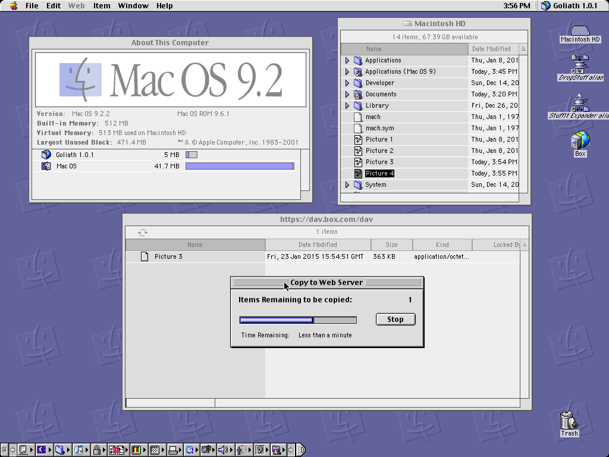This screenshot has height=457, width=609.
Task: Select the mach.sym file name in Macintosh HD
Action: 380,129
